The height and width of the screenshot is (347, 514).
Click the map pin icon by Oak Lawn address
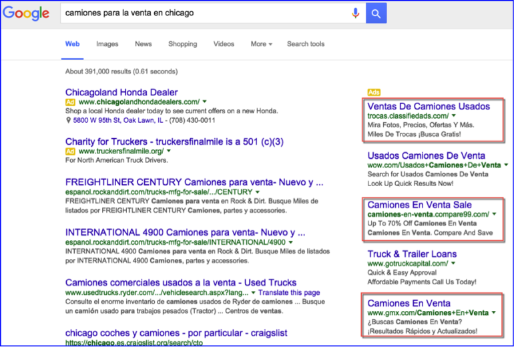point(68,120)
